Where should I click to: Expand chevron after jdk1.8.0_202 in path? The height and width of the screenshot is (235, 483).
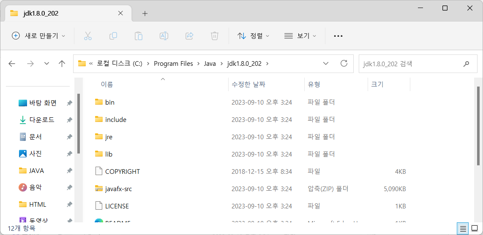[267, 64]
